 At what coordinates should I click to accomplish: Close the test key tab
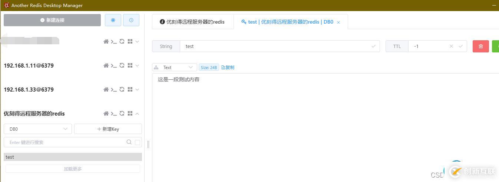click(338, 22)
